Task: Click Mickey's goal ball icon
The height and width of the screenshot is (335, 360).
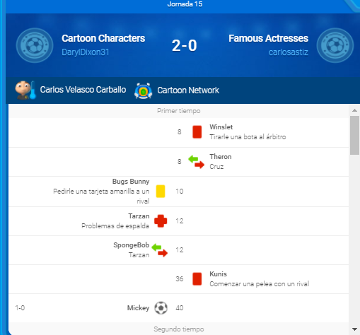Action: 161,308
